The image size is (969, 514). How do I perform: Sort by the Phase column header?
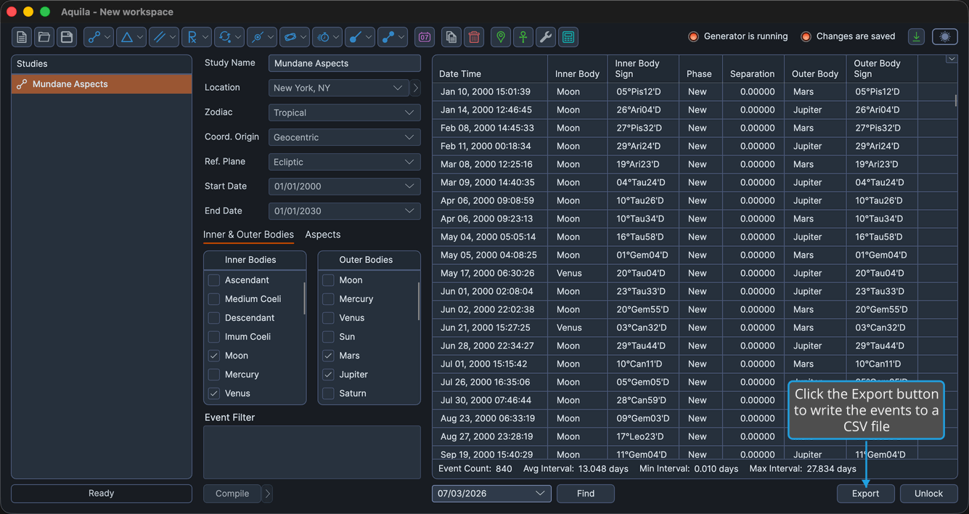pyautogui.click(x=700, y=69)
